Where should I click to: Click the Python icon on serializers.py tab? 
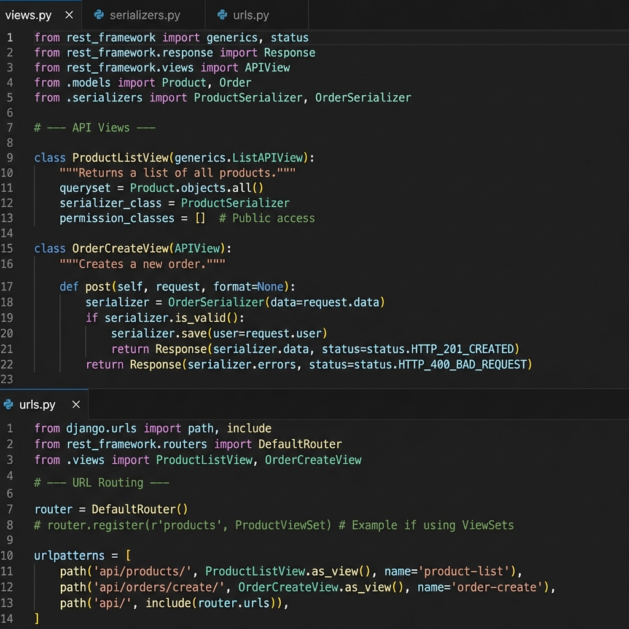(98, 15)
